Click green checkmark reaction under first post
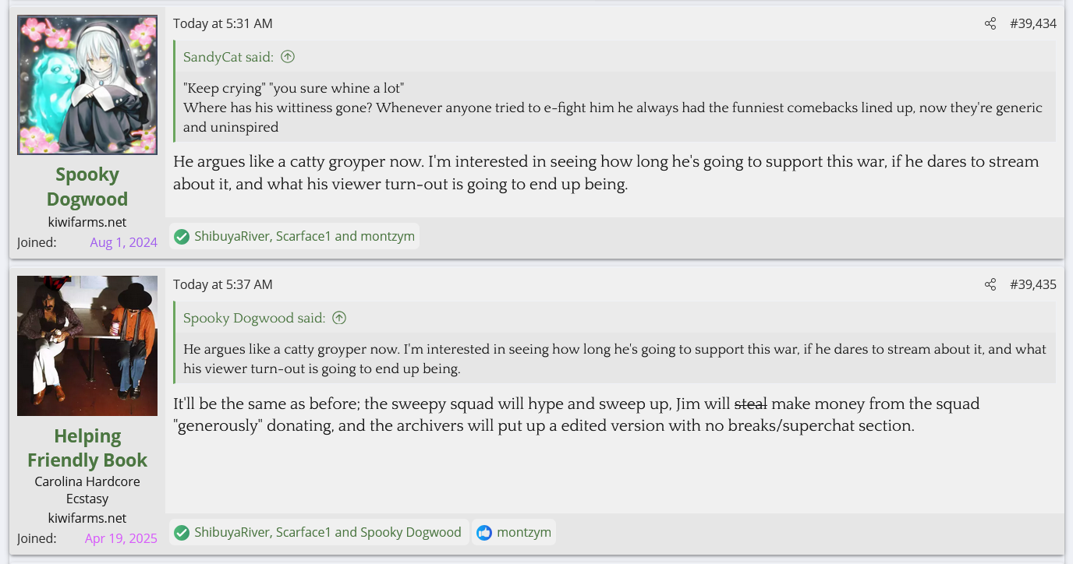 tap(182, 236)
